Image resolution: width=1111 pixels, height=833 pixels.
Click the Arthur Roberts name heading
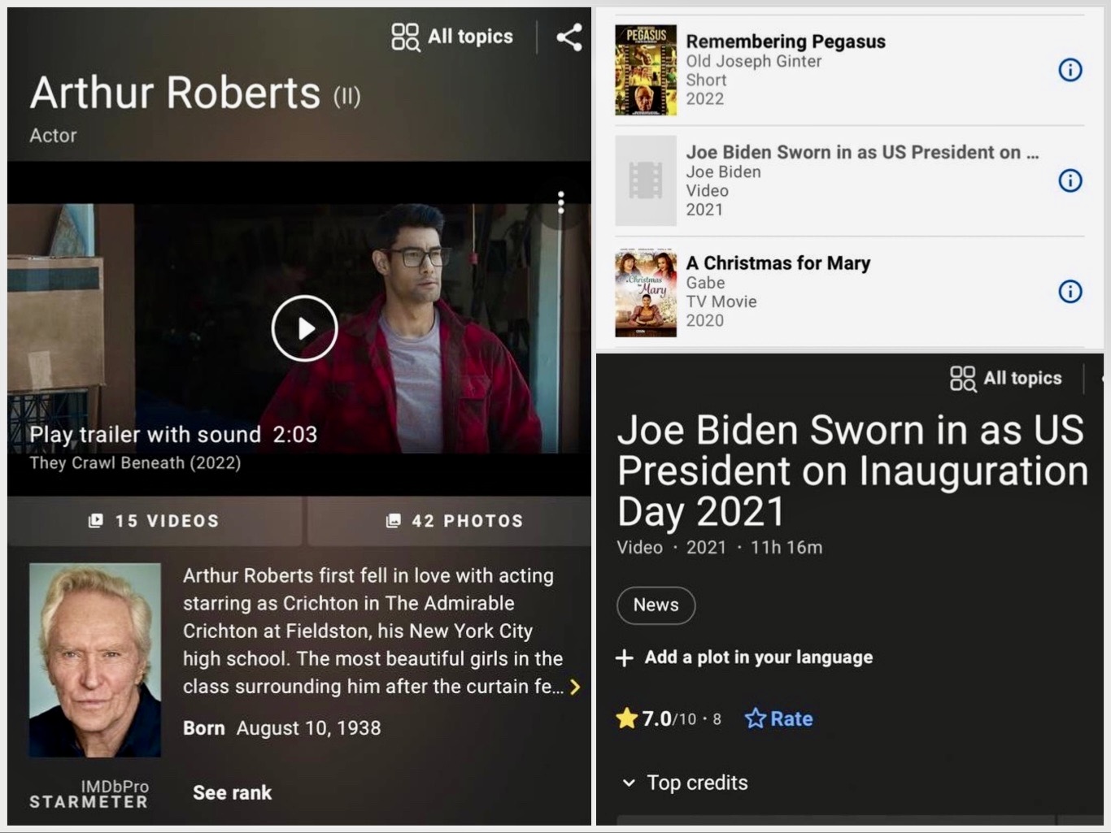[x=175, y=93]
